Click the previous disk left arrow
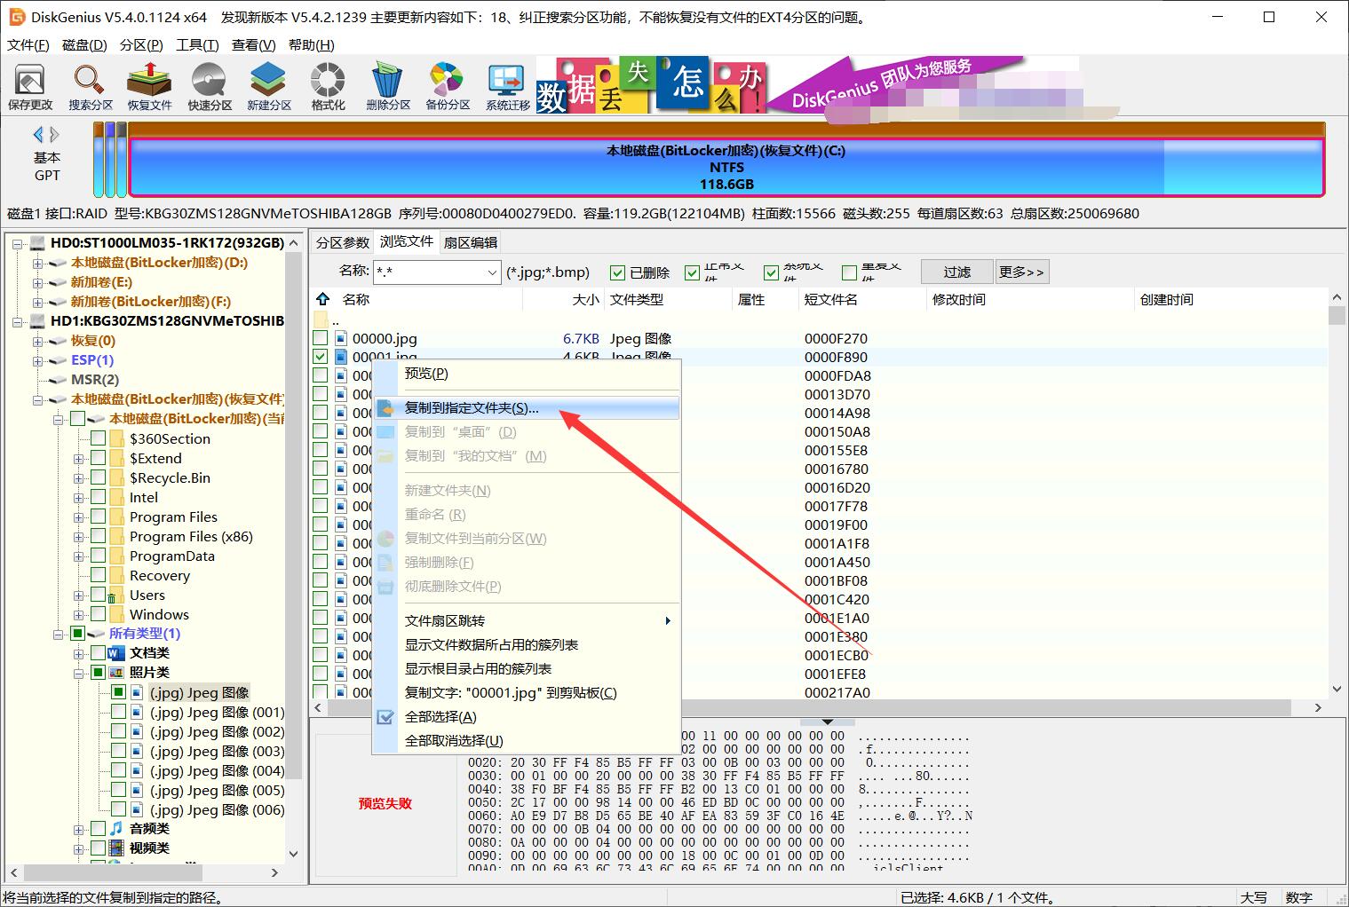1349x907 pixels. point(38,135)
